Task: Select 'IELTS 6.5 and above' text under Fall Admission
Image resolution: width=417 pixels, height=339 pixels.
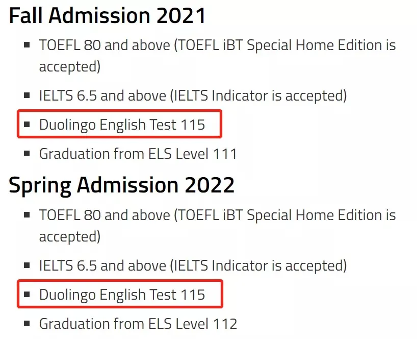Action: click(102, 95)
